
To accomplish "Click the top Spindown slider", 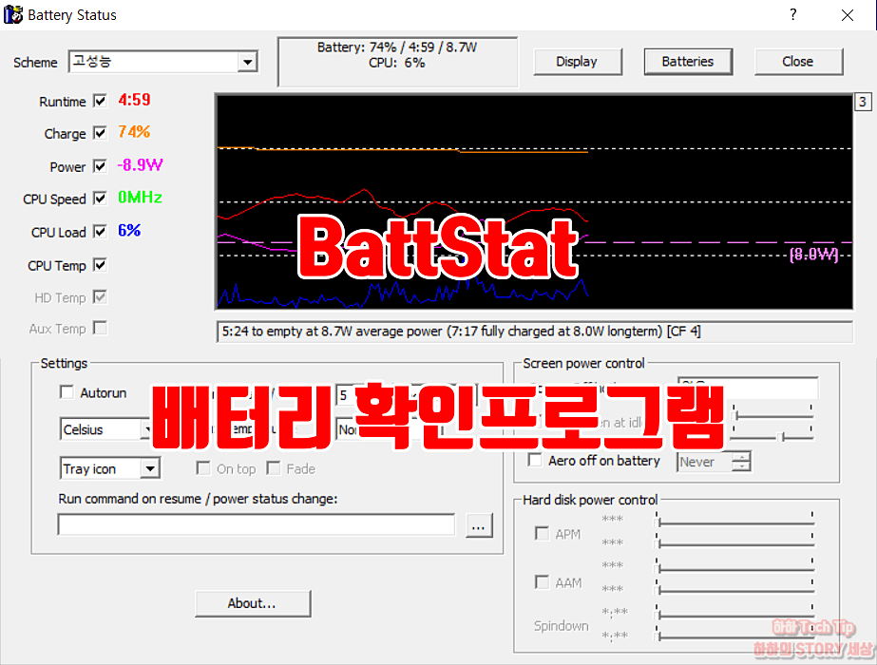I will coord(734,614).
